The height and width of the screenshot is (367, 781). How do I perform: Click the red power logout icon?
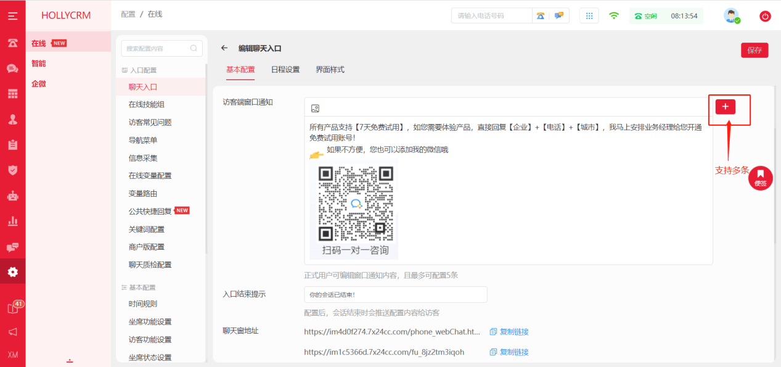pos(765,17)
